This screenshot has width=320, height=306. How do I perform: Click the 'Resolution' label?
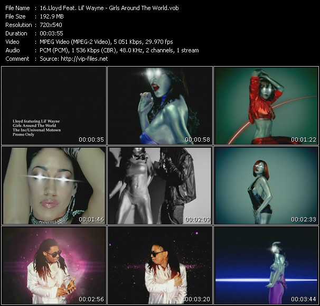point(18,25)
